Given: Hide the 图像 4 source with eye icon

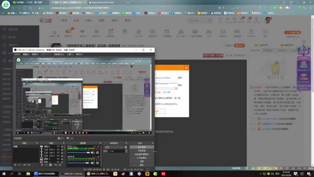Looking at the screenshot, I should point(58,159).
